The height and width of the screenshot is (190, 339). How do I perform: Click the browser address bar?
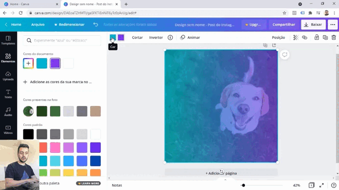click(156, 13)
